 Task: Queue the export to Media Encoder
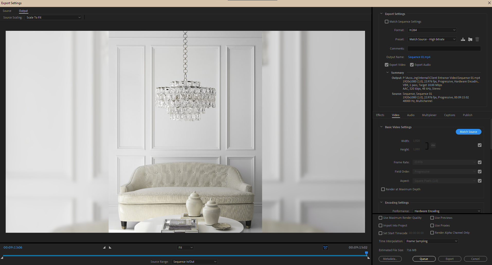424,259
